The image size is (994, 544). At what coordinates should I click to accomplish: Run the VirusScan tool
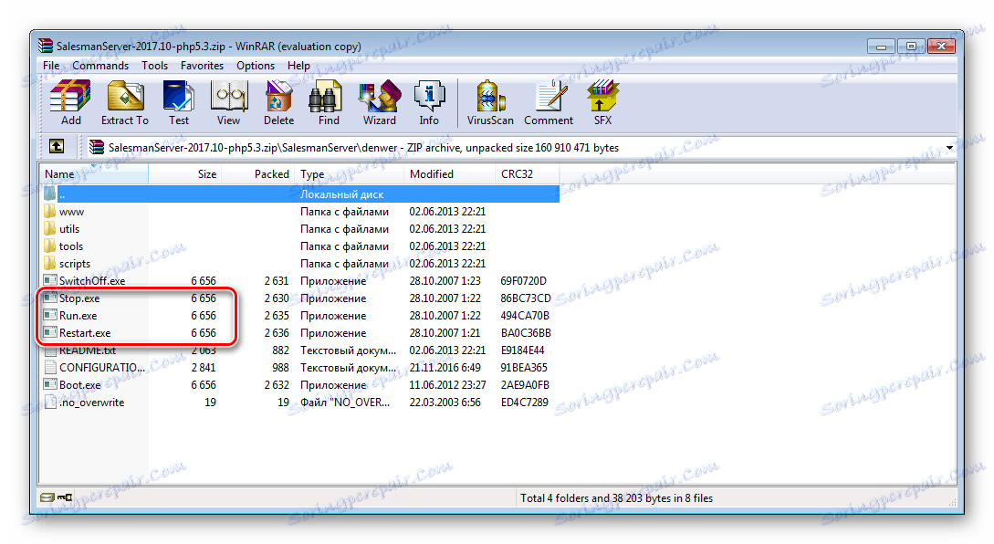pos(490,102)
